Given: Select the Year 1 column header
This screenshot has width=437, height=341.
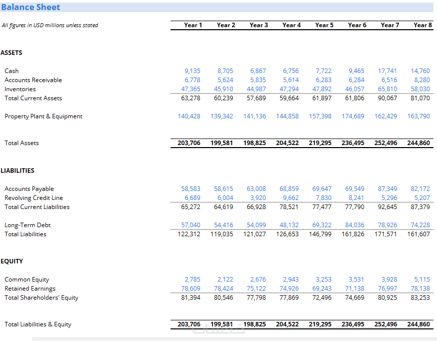Looking at the screenshot, I should click(193, 25).
